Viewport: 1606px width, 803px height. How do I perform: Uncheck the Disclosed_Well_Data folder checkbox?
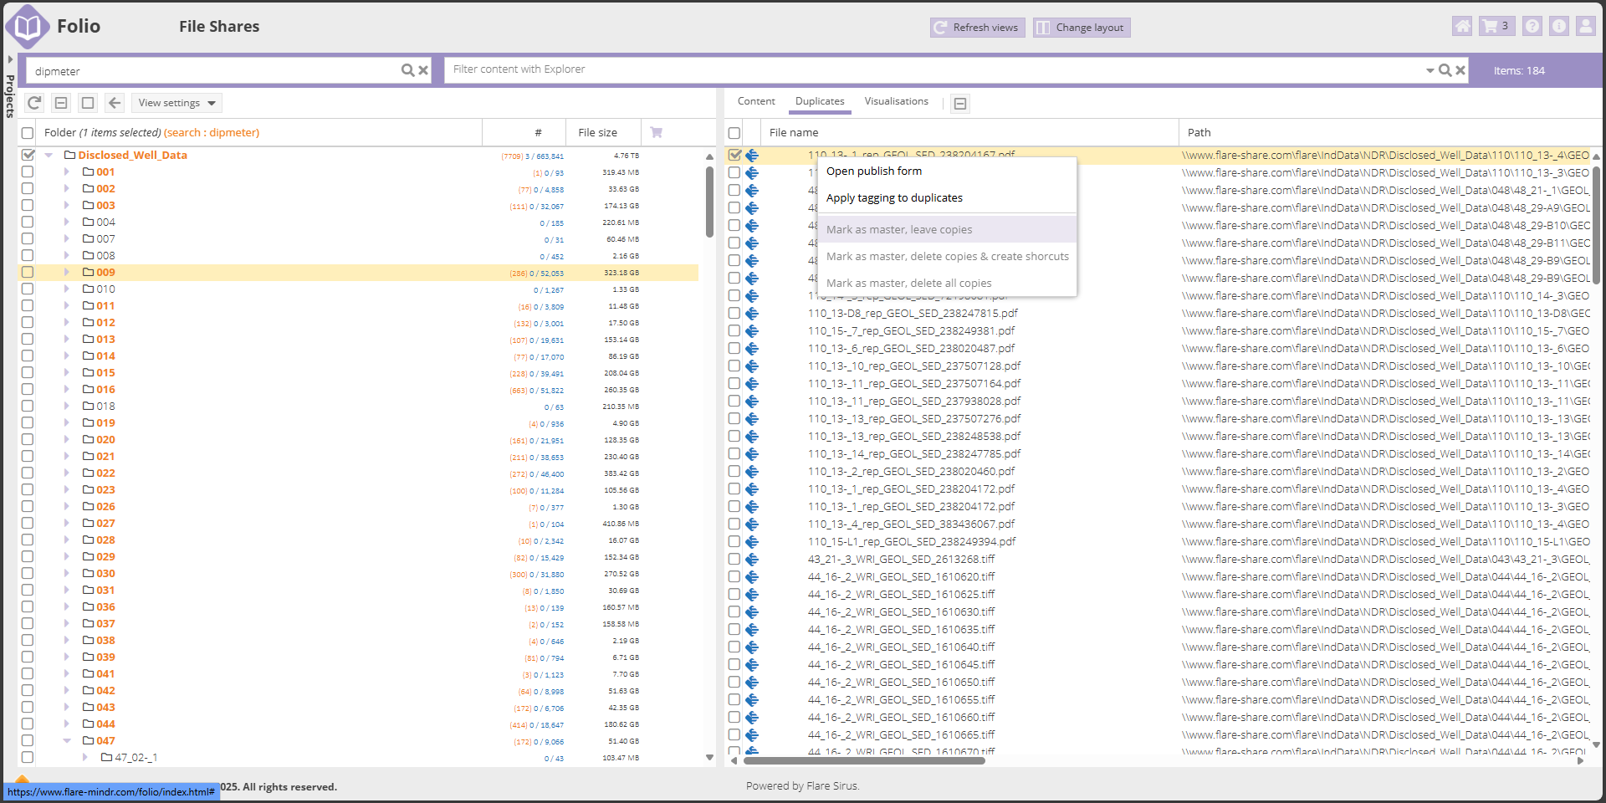[28, 156]
